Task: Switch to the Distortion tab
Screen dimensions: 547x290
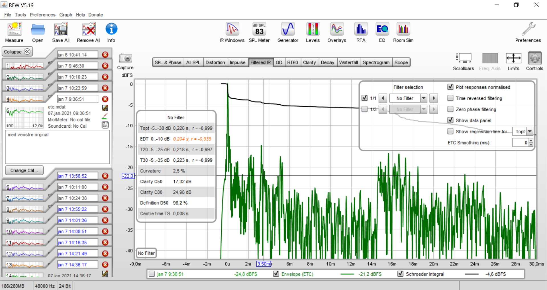Action: click(215, 62)
